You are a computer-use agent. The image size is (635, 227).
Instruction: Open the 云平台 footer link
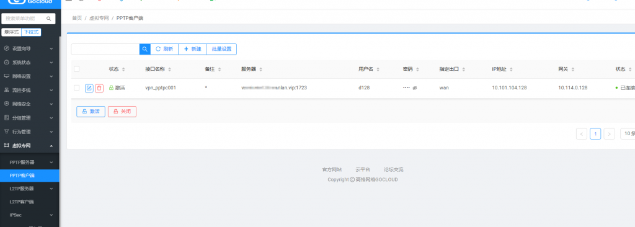pyautogui.click(x=362, y=170)
